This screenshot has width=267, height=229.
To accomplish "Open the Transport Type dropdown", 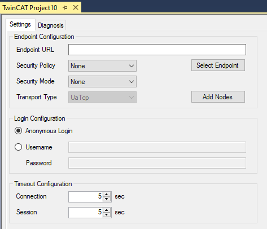I will (102, 98).
